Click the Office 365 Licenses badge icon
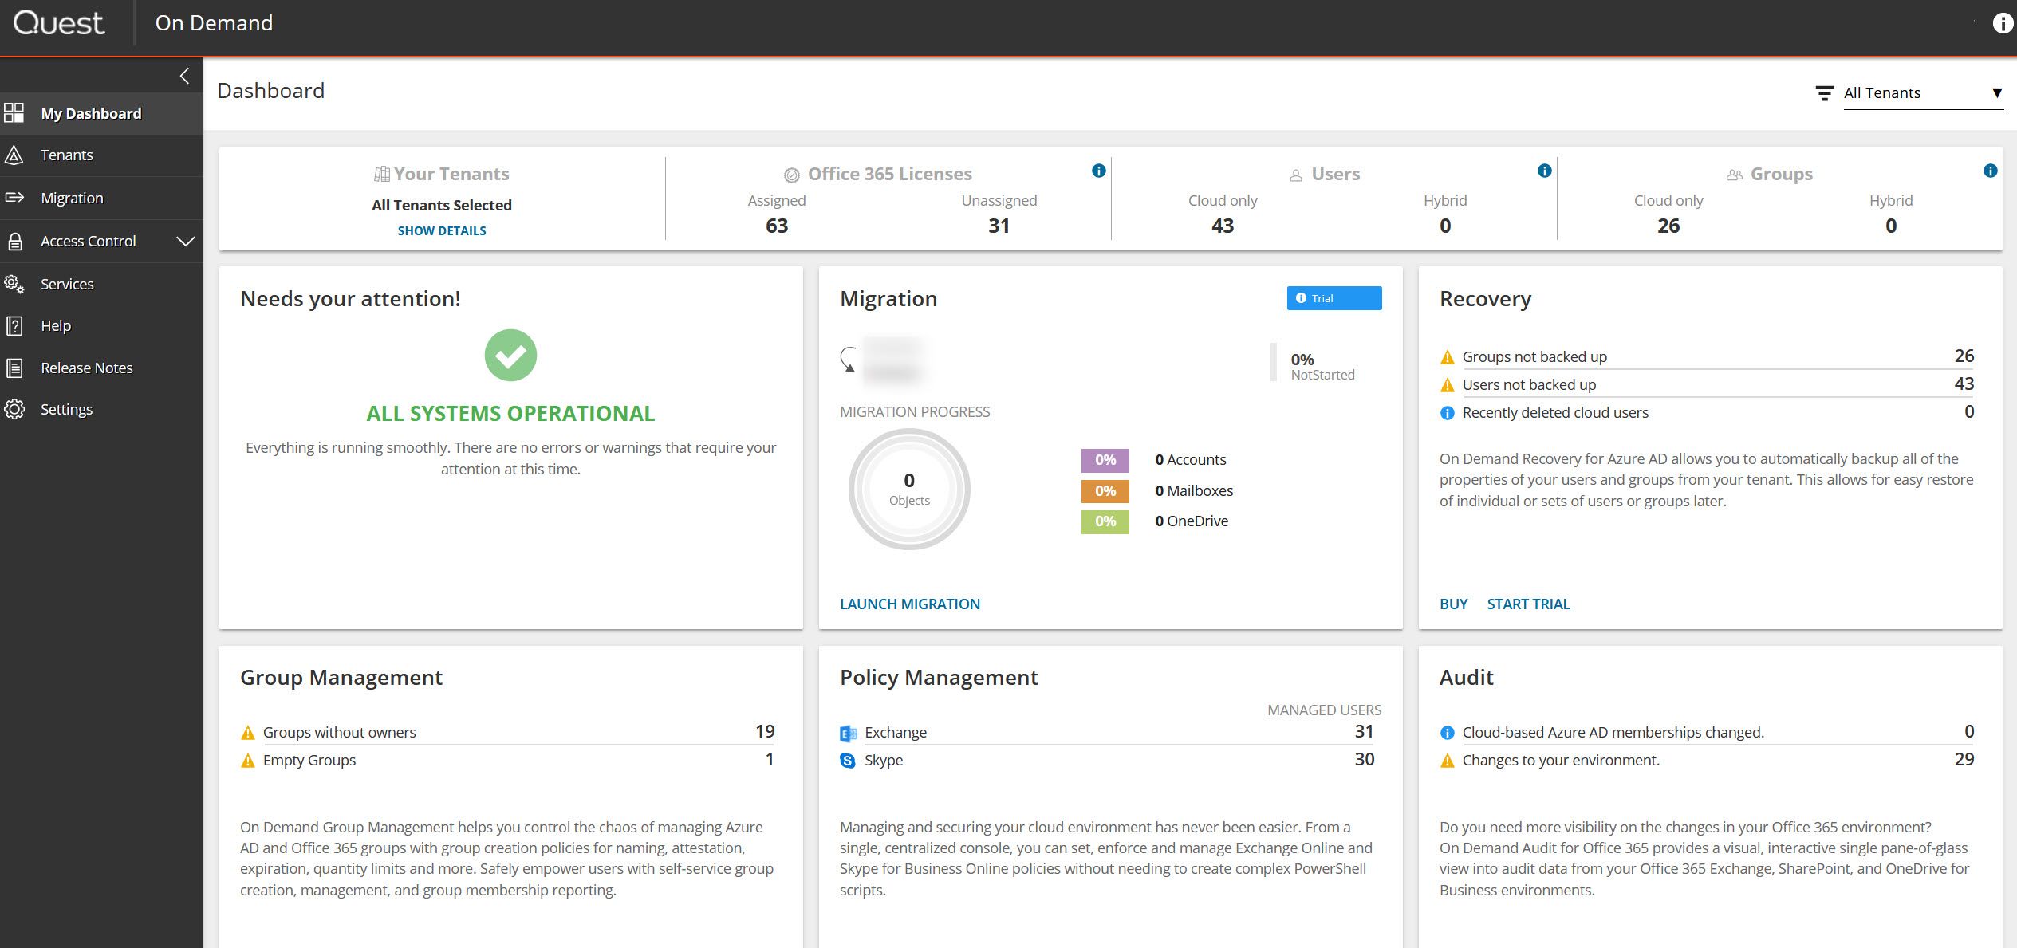This screenshot has width=2017, height=948. click(791, 175)
